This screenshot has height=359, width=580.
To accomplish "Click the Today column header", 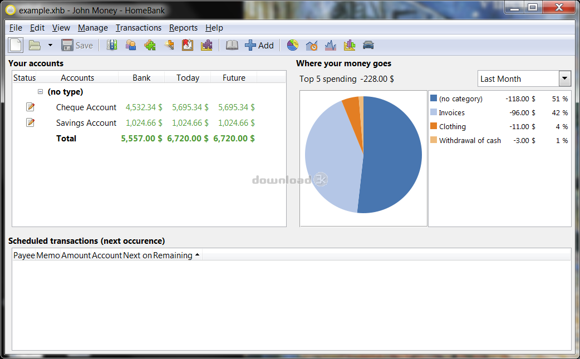I will (x=188, y=77).
